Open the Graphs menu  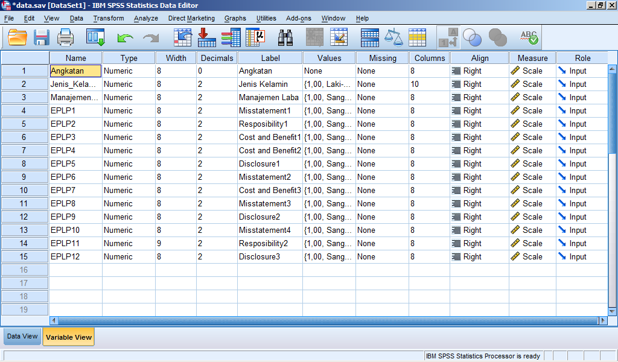[x=235, y=18]
